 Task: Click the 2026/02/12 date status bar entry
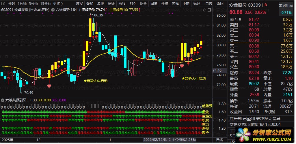[x=170, y=140]
